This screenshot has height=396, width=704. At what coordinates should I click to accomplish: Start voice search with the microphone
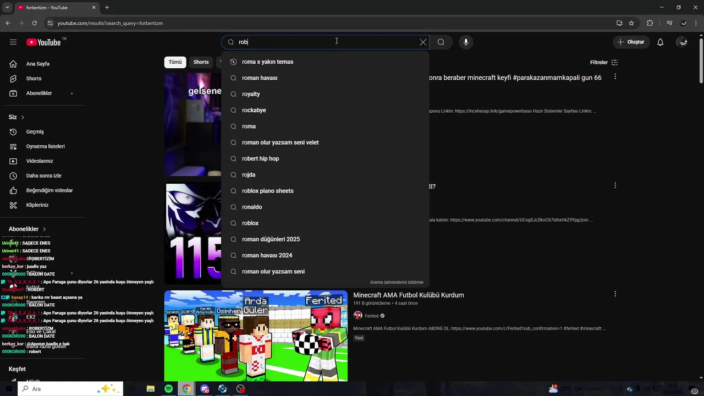(x=466, y=42)
